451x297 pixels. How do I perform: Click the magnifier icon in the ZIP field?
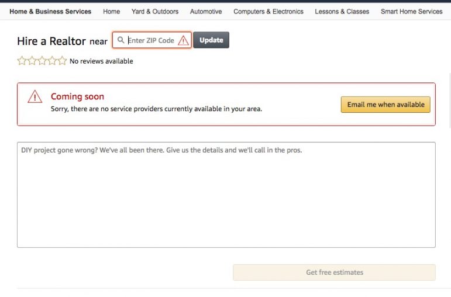click(121, 40)
